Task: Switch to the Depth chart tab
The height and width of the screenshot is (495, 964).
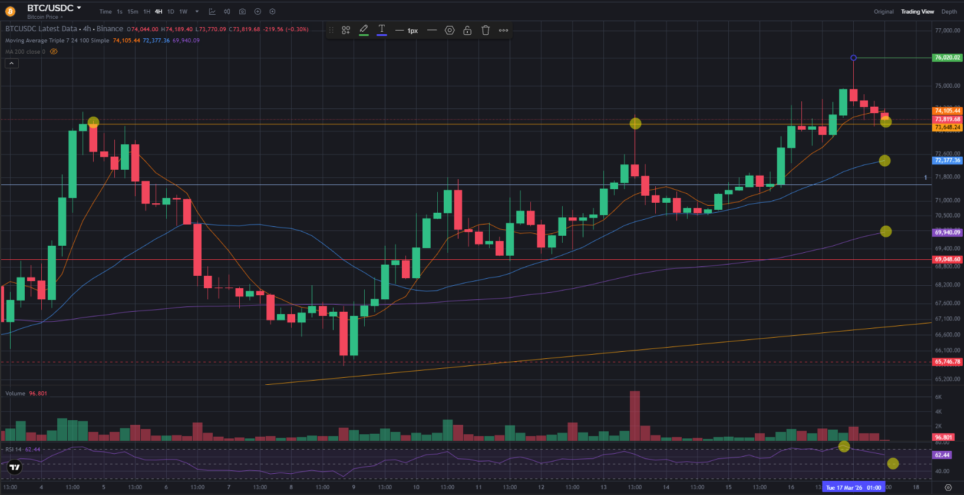Action: pyautogui.click(x=949, y=12)
